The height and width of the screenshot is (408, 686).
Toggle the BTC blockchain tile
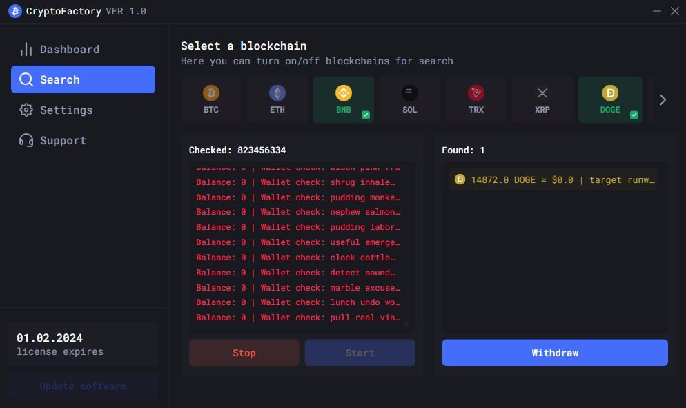211,99
